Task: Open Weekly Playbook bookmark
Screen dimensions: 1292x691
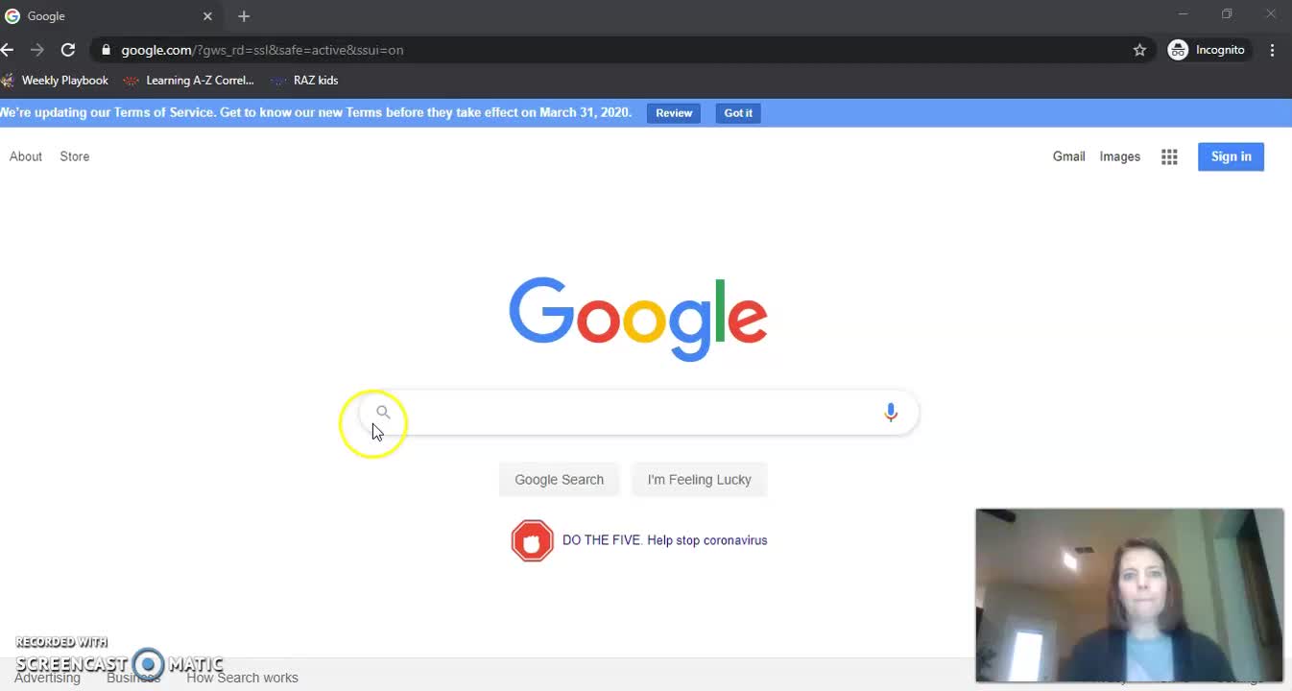Action: [55, 81]
